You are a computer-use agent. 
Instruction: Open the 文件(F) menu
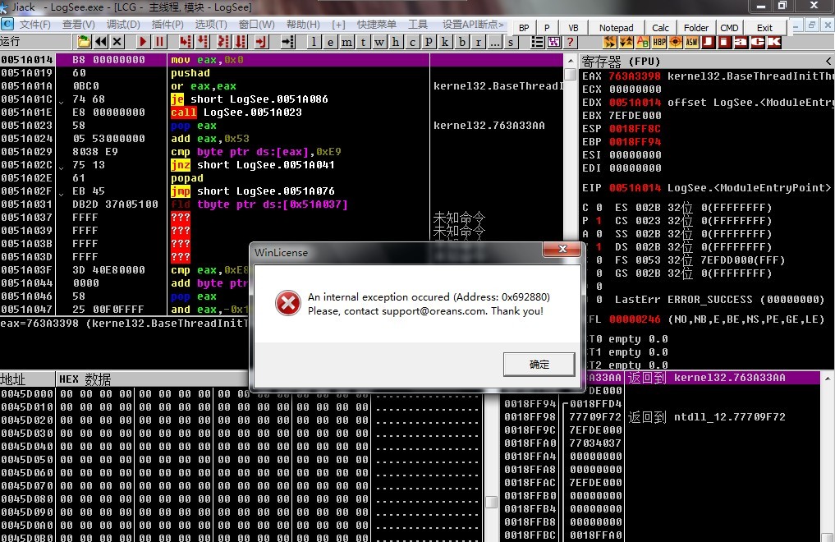[x=35, y=25]
